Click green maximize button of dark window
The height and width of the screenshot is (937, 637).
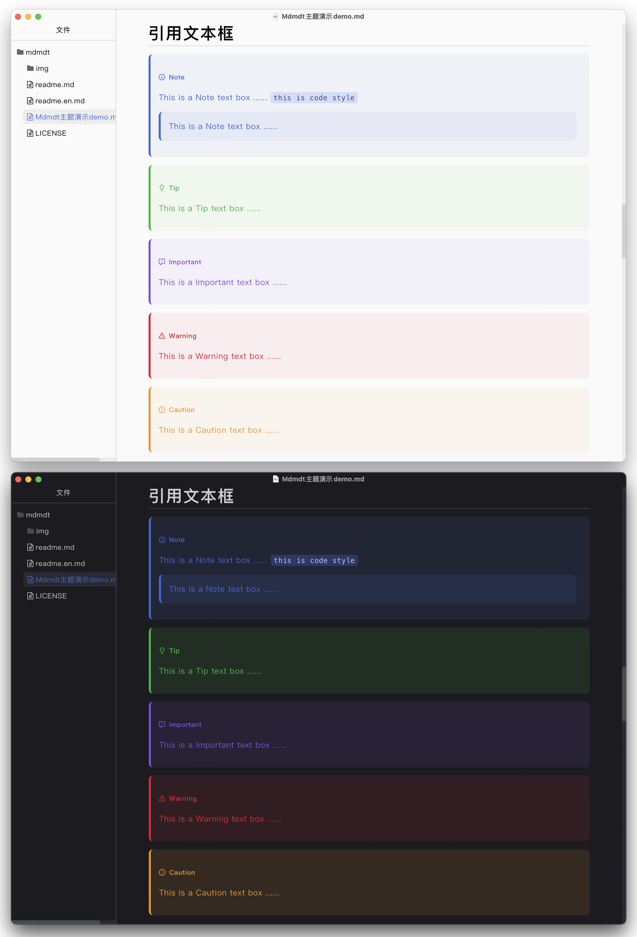click(x=38, y=479)
